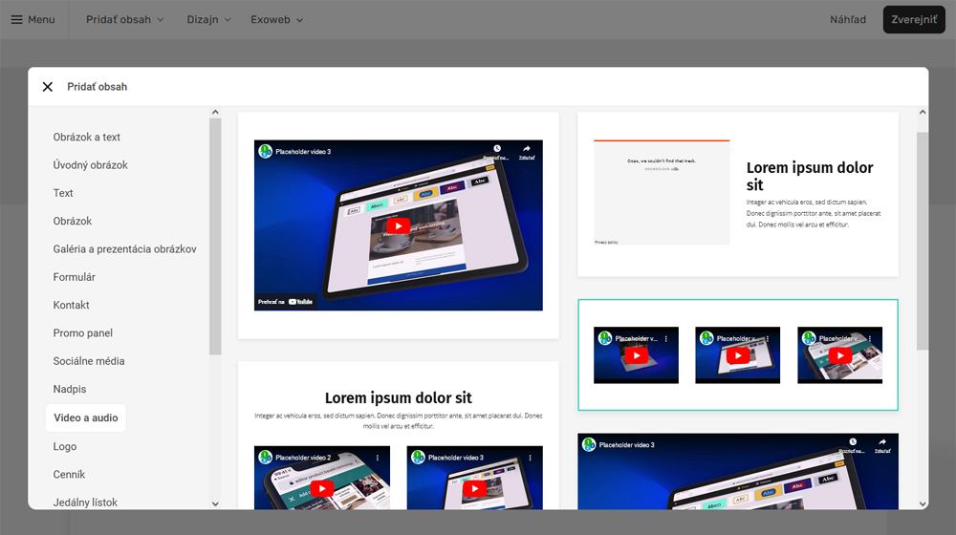Sidebar category list scroll down arrow
956x535 pixels.
(215, 503)
